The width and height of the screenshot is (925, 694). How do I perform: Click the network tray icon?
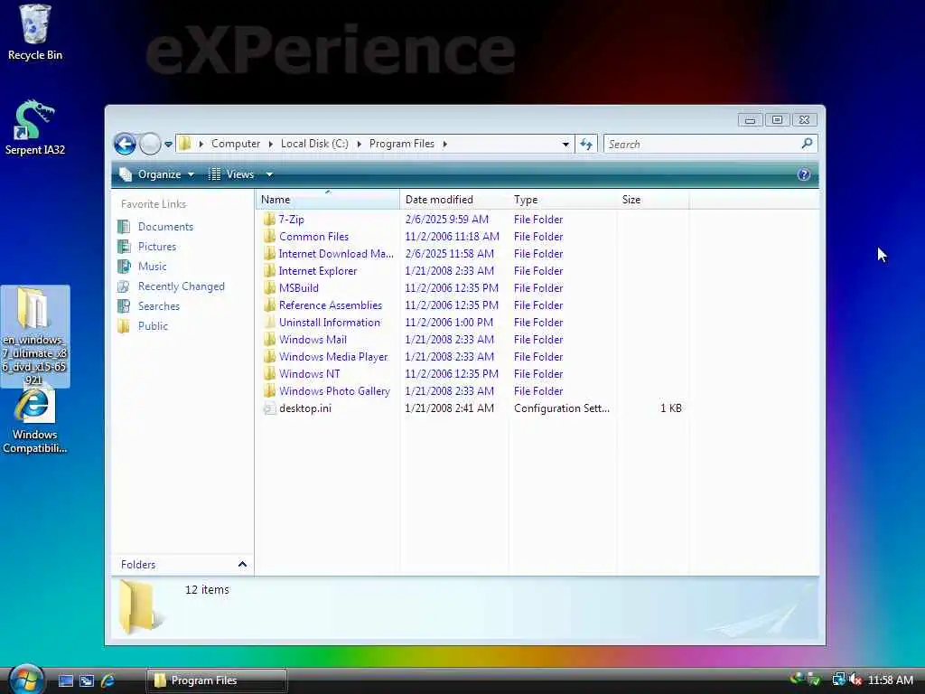[x=838, y=680]
